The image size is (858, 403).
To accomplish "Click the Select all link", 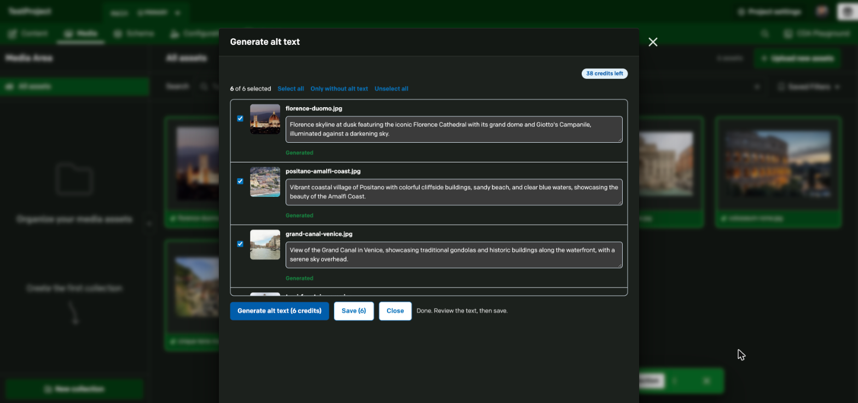I will pos(291,89).
